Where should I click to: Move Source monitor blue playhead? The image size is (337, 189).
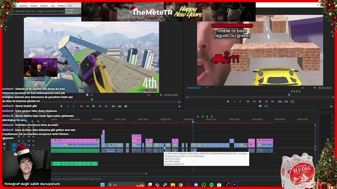pyautogui.click(x=92, y=99)
